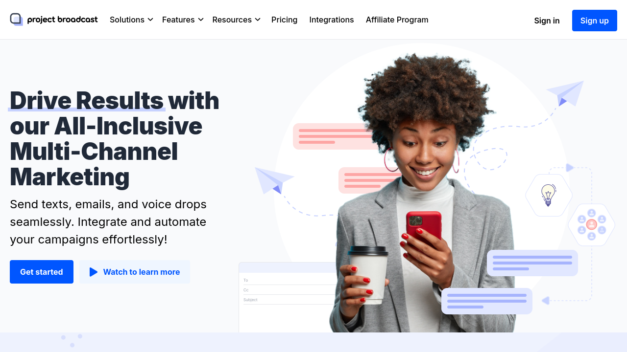The image size is (627, 352).
Task: Click the project broadcast wordmark text
Action: point(63,20)
